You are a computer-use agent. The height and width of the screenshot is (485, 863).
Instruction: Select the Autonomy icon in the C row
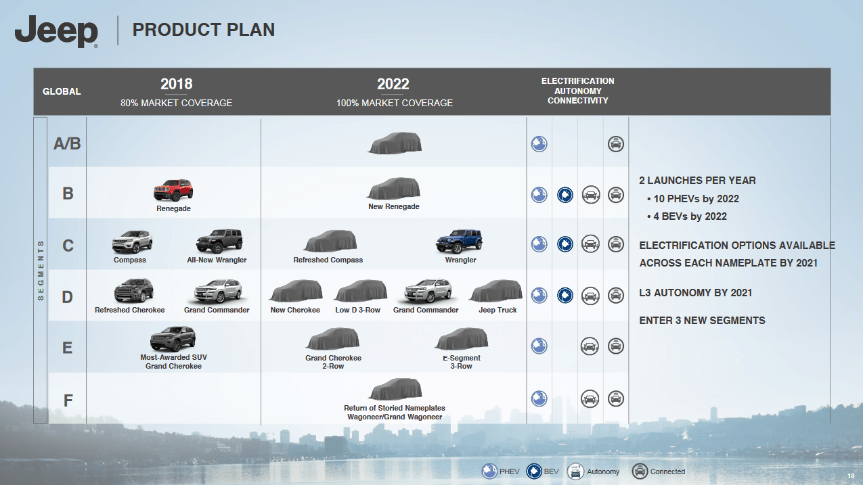pos(590,244)
